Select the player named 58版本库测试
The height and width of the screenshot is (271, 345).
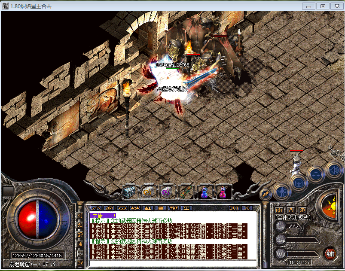click(x=172, y=89)
